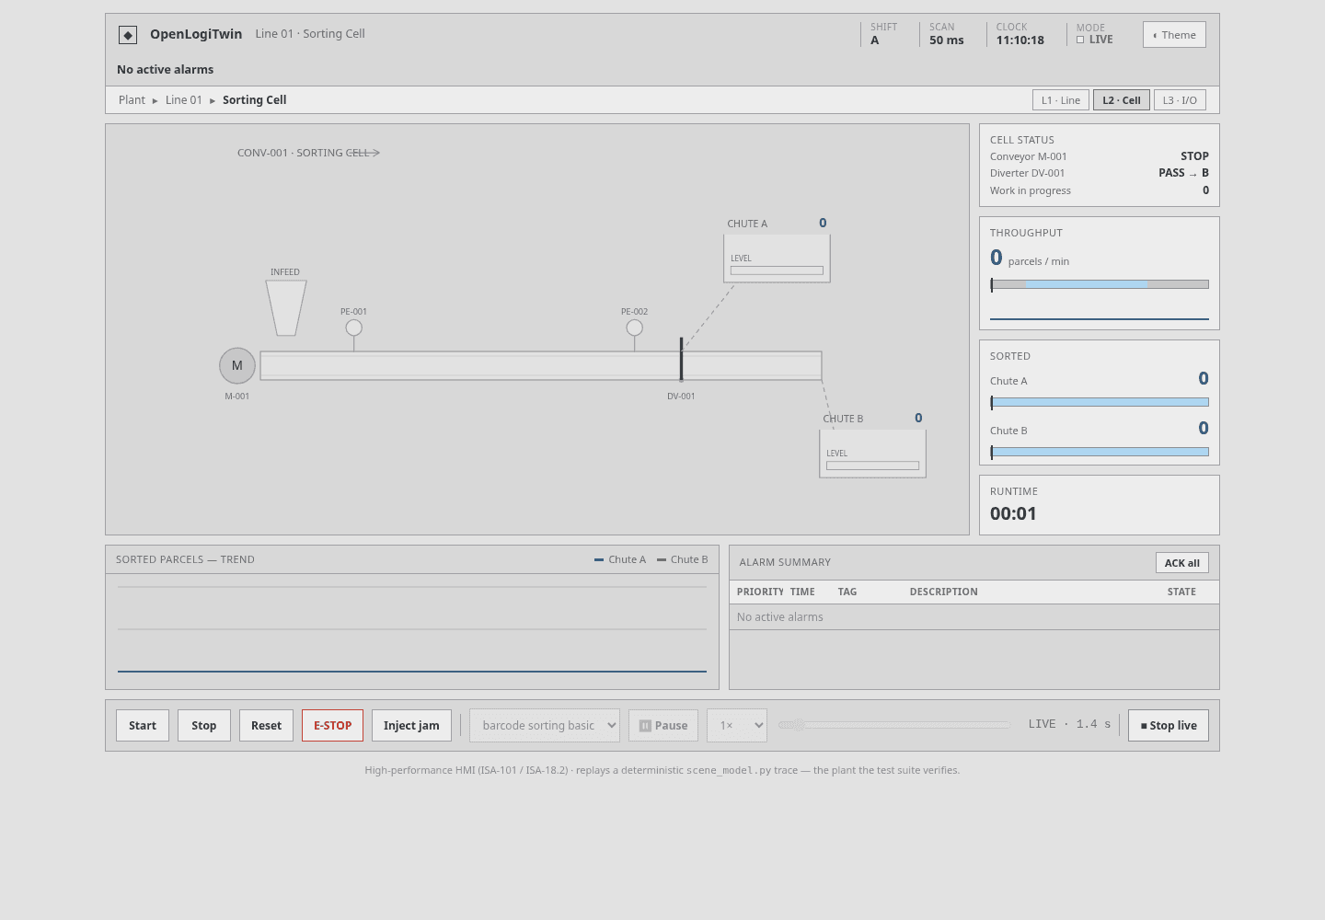This screenshot has height=920, width=1325.
Task: Click the INFEED hopper symbol
Action: click(x=286, y=308)
